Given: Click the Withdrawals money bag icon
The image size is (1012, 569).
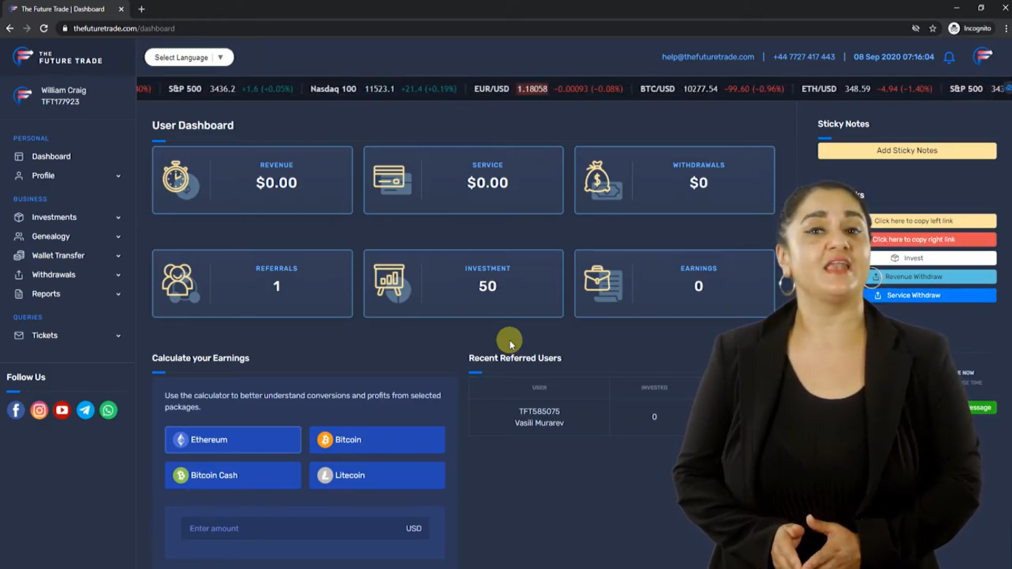Looking at the screenshot, I should point(602,180).
